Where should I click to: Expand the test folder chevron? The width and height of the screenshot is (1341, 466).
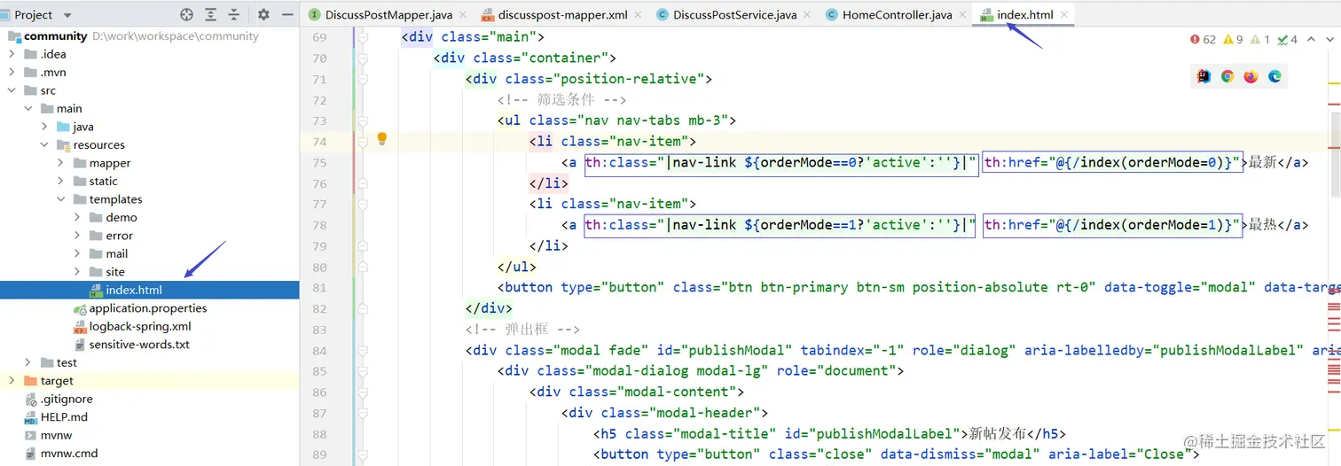click(x=28, y=362)
